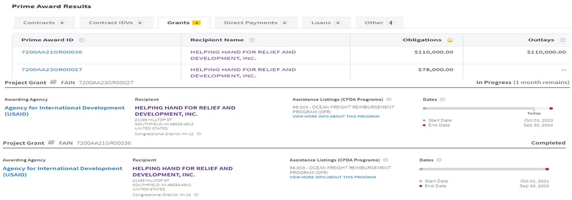
Task: Switch to the Loans tab
Action: [x=326, y=22]
